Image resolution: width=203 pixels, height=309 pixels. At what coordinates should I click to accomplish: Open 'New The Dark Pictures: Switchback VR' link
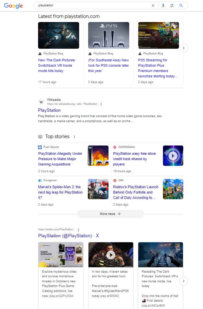coord(57,65)
